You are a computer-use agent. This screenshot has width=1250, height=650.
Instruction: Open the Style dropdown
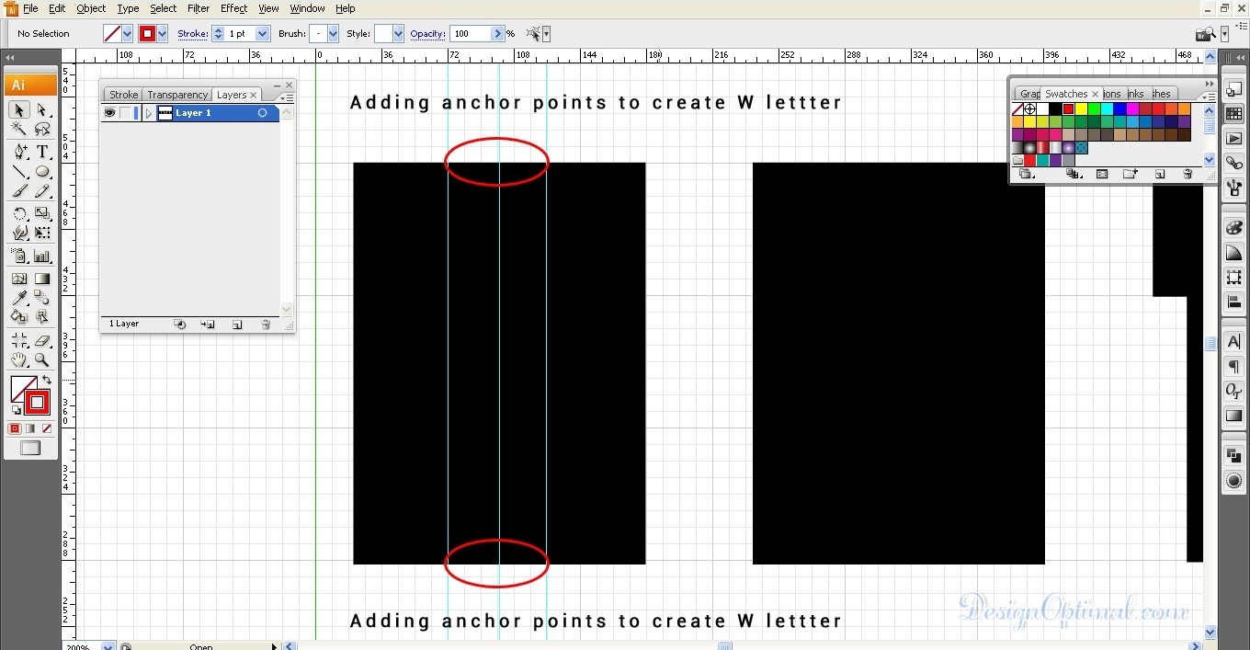[x=398, y=34]
